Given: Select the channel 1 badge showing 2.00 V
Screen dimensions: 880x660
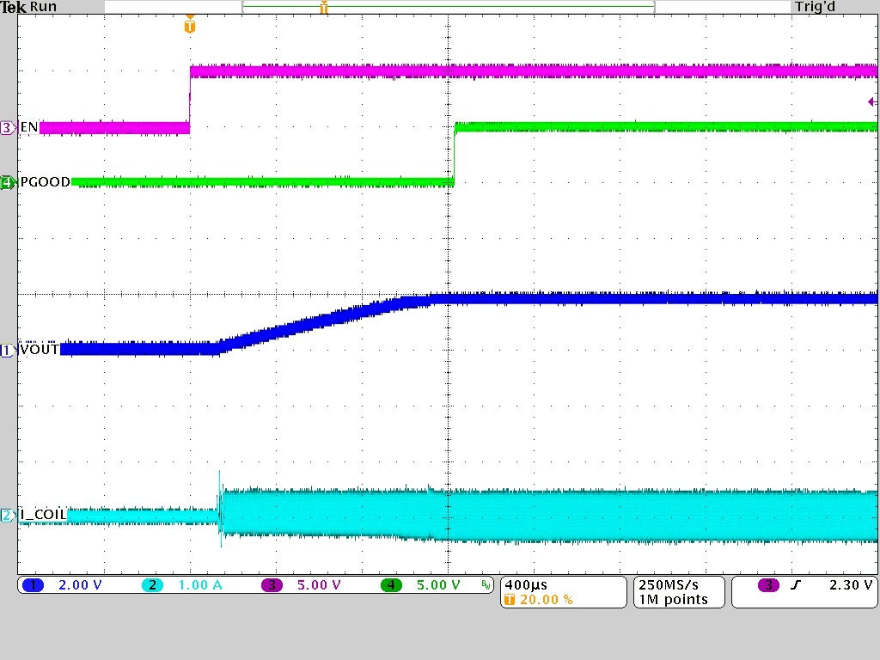Looking at the screenshot, I should 34,585.
